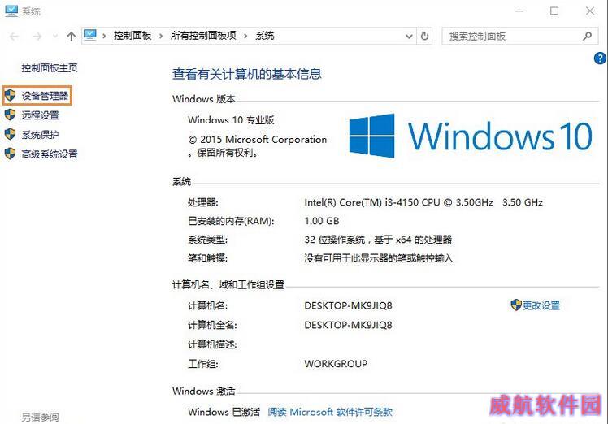Image resolution: width=608 pixels, height=424 pixels.
Task: Click the shield icon beside 系统保护
Action: [10, 134]
